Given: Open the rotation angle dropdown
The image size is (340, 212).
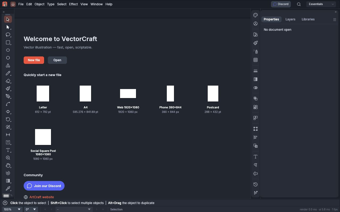Looking at the screenshot, I should [31, 209].
